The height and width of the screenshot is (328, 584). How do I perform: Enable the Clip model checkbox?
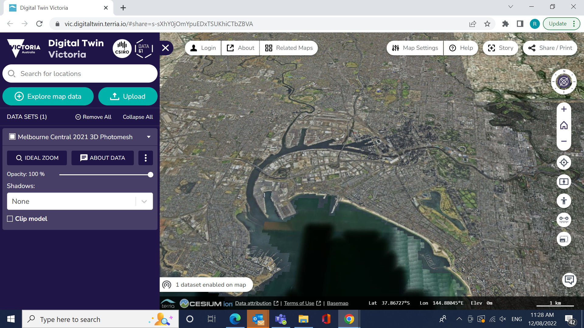point(10,219)
